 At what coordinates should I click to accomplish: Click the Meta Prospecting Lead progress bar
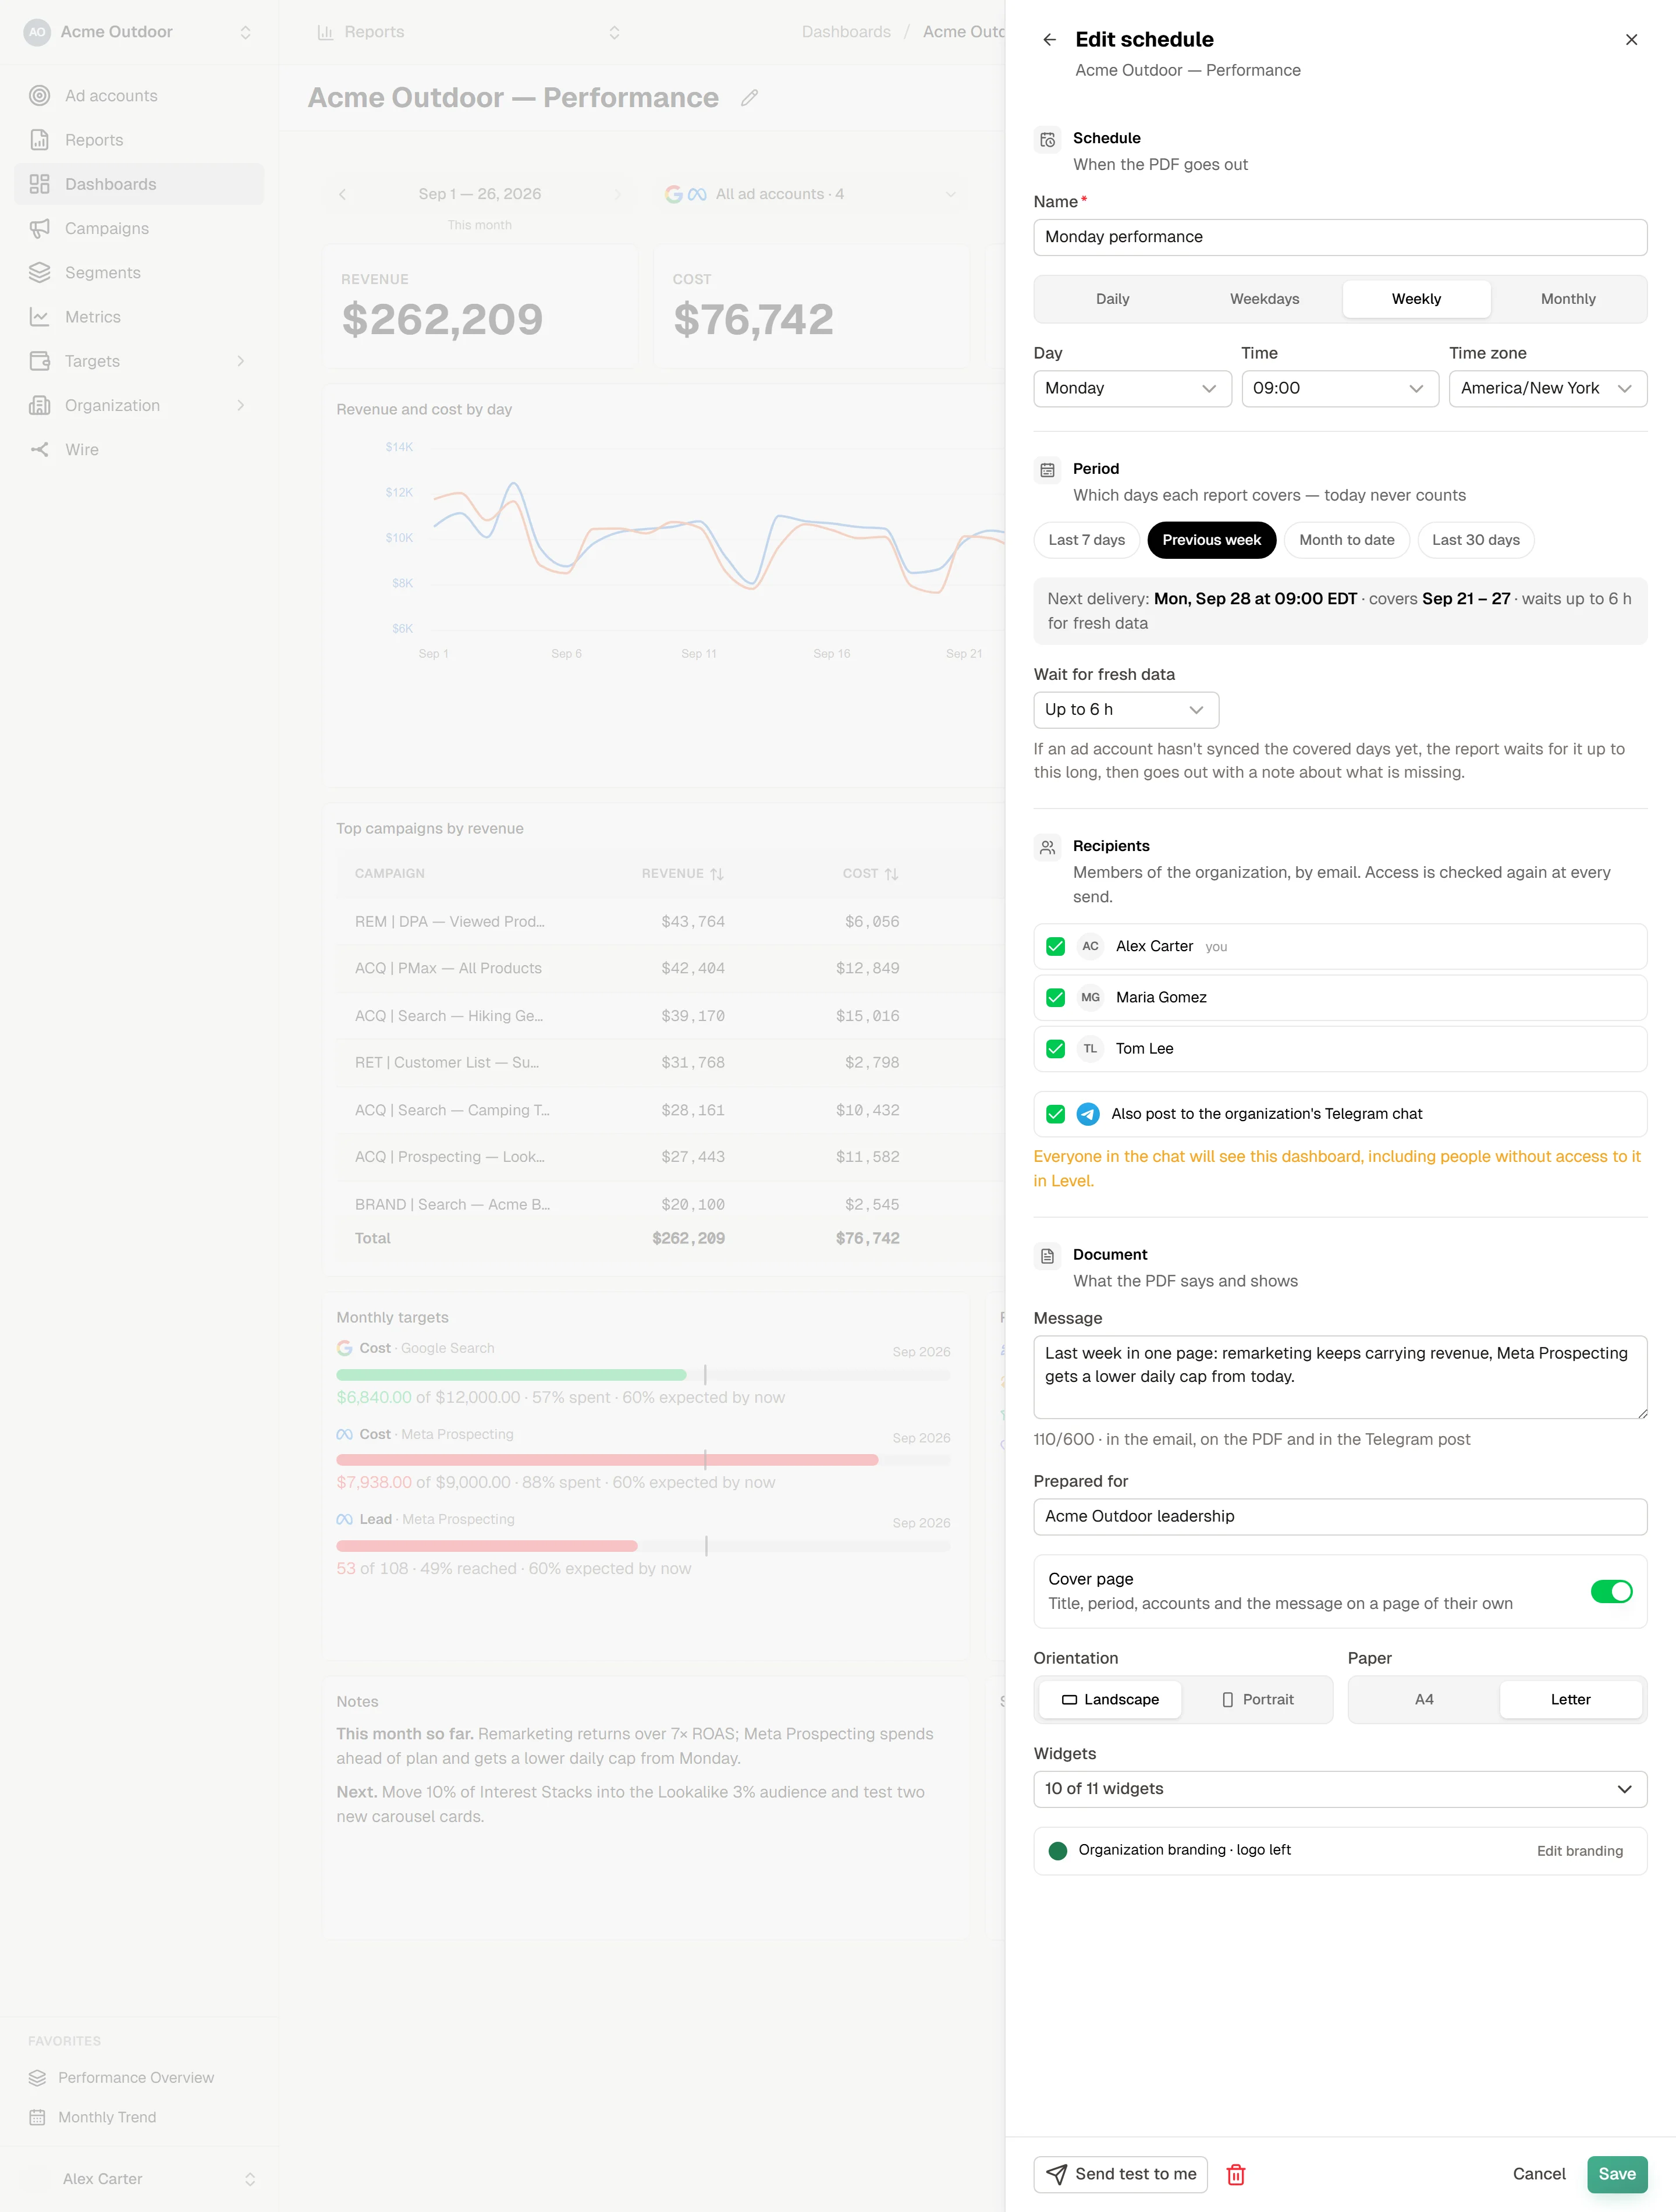point(643,1546)
